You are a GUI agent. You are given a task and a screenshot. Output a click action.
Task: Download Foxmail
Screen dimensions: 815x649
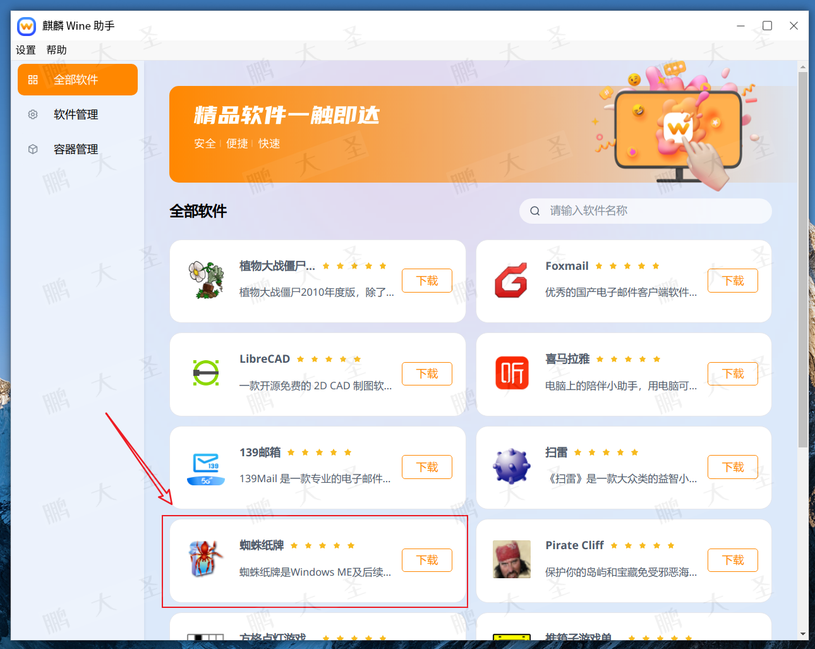click(733, 281)
